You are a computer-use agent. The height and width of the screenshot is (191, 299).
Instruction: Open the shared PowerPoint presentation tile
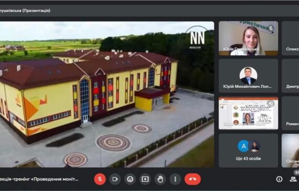coord(248,113)
